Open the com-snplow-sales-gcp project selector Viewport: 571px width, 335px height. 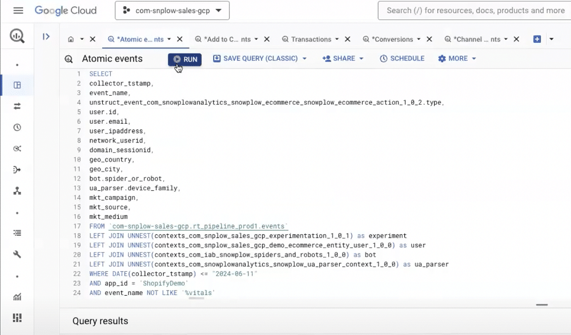[x=172, y=10]
